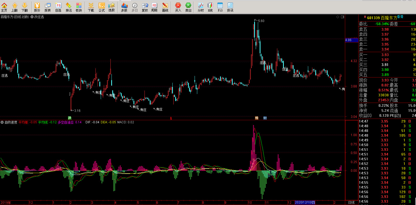Go to the 主页 home icon
This screenshot has width=416, height=205.
pos(4,7)
